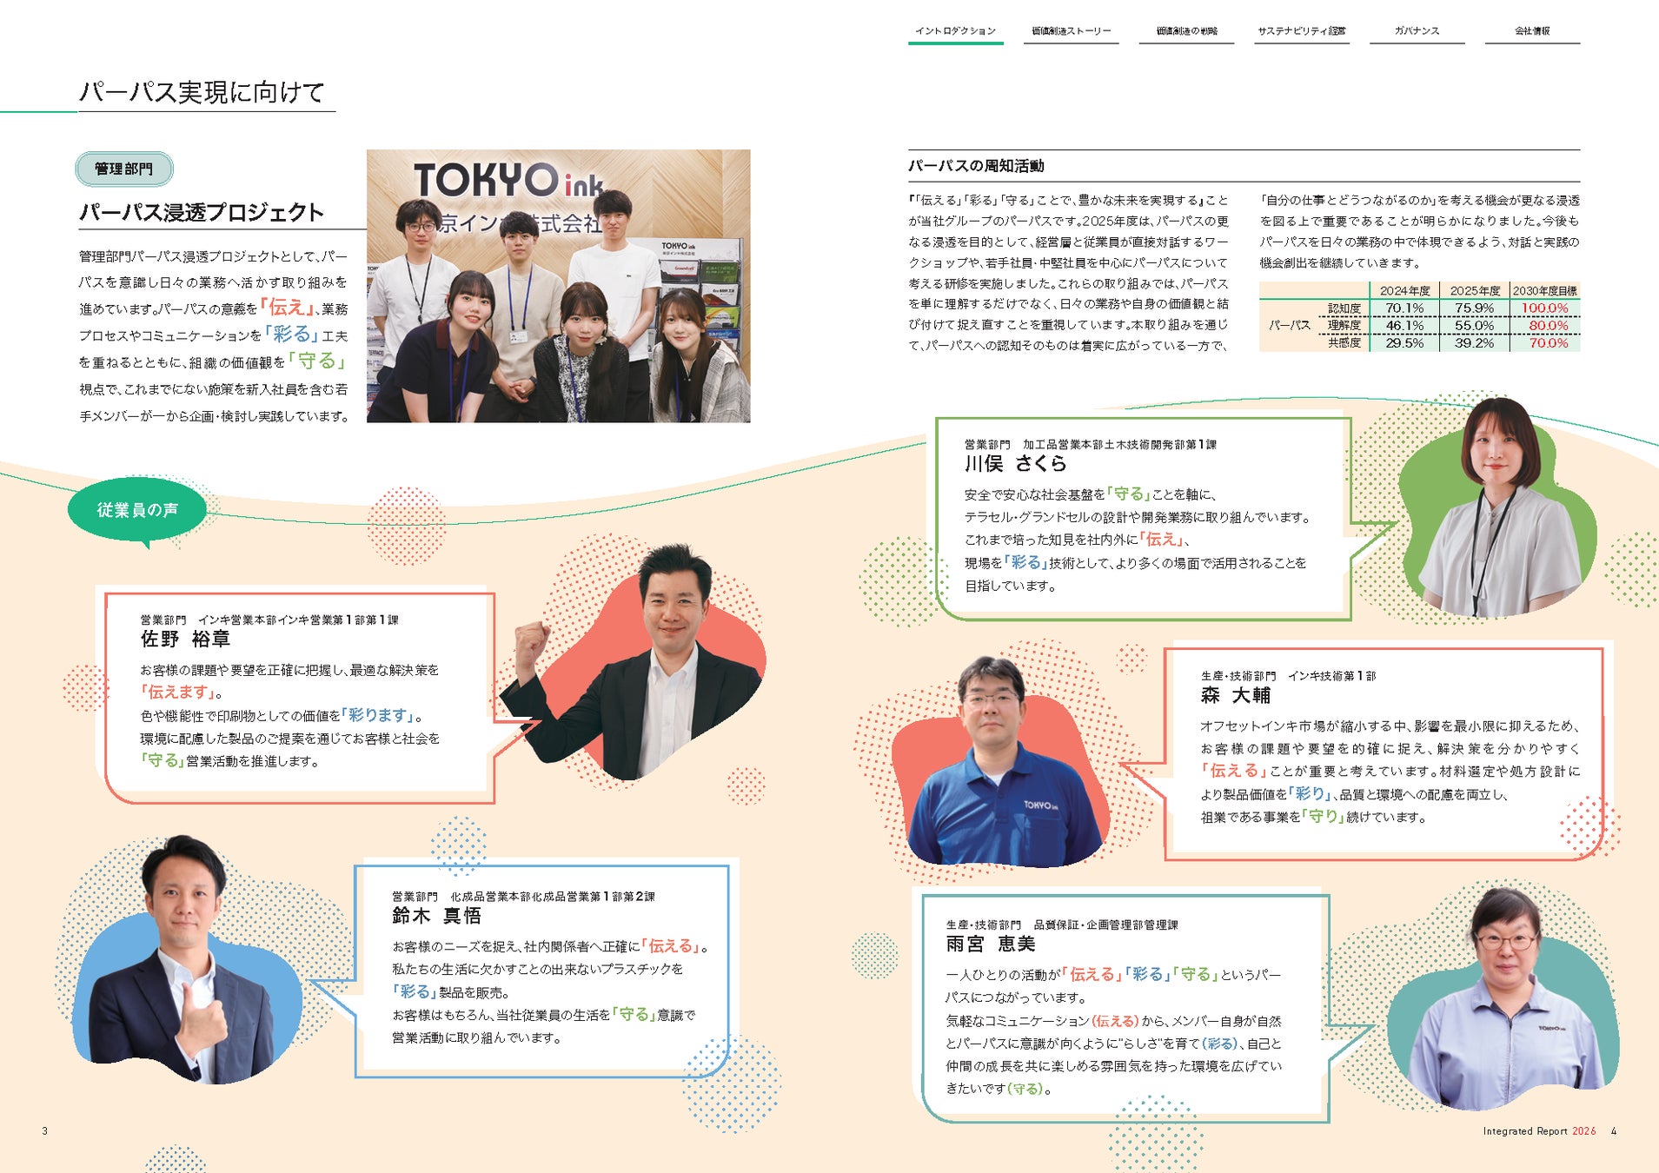Select portrait photo of 川俣 さくら
The height and width of the screenshot is (1173, 1659).
[x=1499, y=508]
